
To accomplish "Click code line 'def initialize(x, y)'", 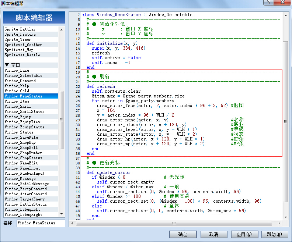I will pos(112,43).
